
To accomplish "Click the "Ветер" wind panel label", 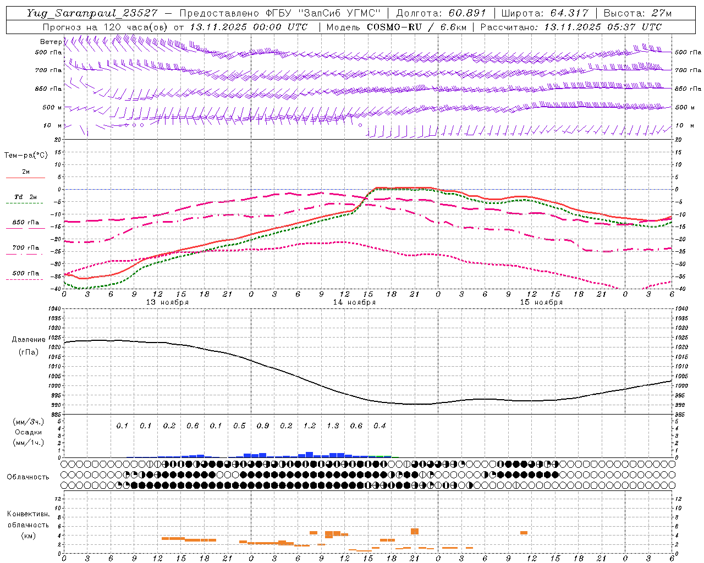I will click(x=51, y=42).
